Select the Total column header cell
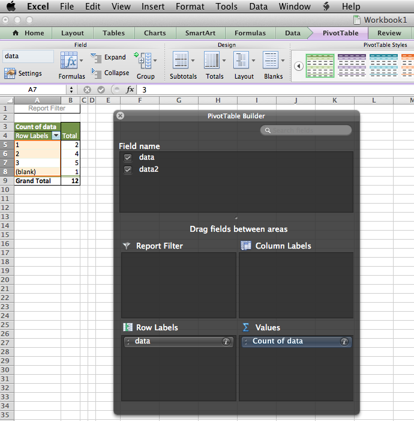 pyautogui.click(x=70, y=136)
